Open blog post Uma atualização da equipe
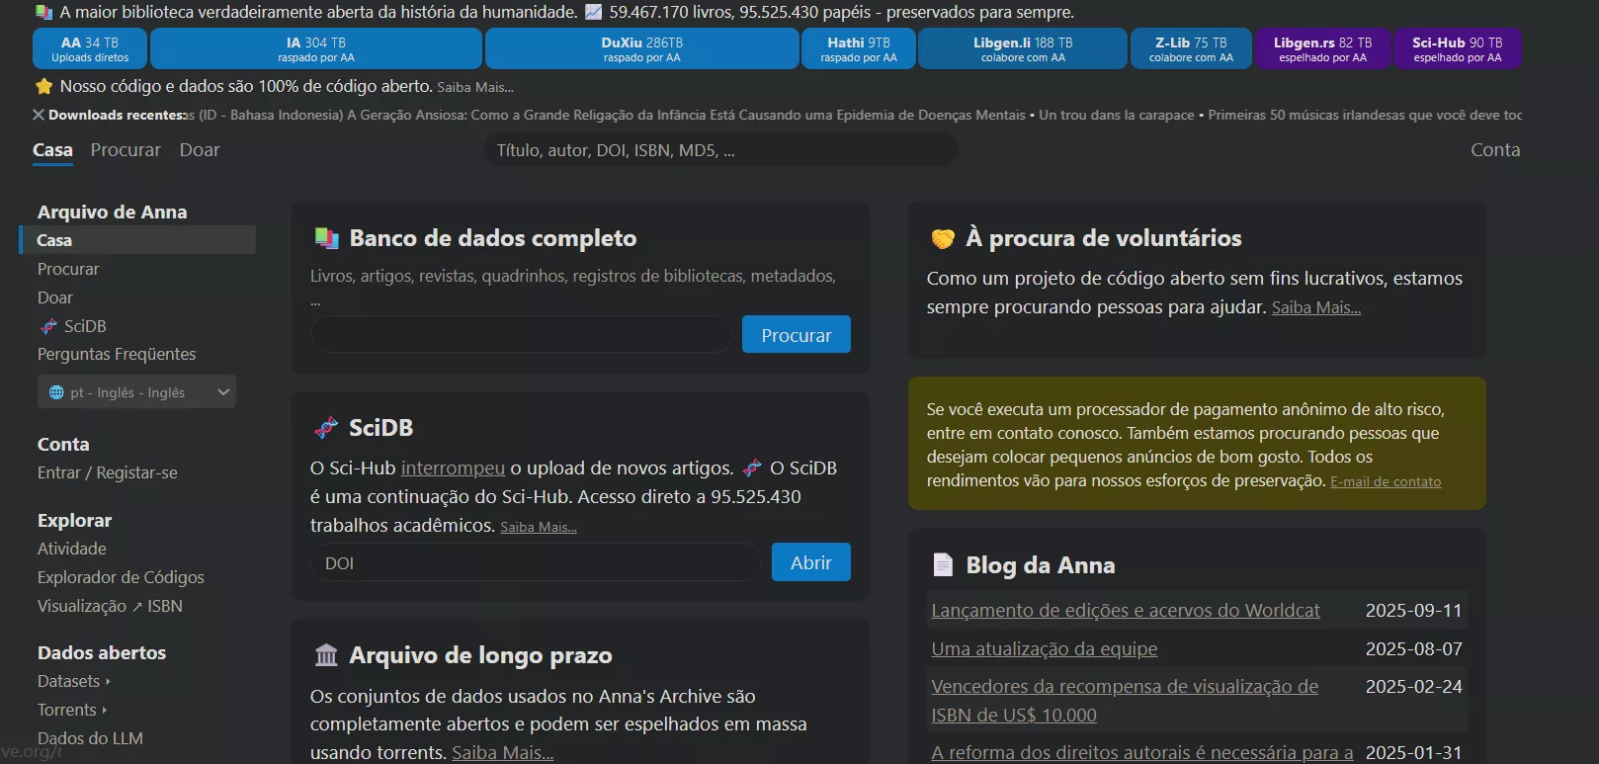The image size is (1599, 764). tap(1045, 648)
